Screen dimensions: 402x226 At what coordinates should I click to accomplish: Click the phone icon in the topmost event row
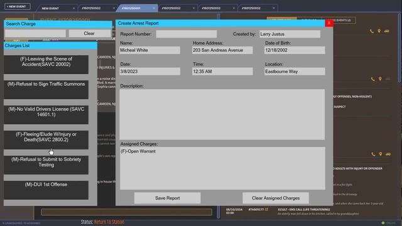pyautogui.click(x=372, y=31)
